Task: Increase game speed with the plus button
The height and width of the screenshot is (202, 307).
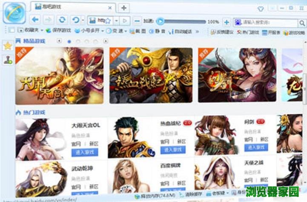Action: tap(227, 22)
